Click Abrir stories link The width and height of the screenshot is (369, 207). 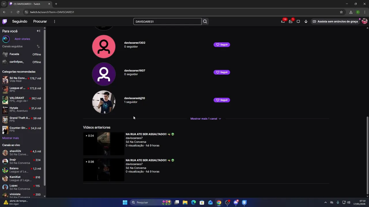click(22, 39)
